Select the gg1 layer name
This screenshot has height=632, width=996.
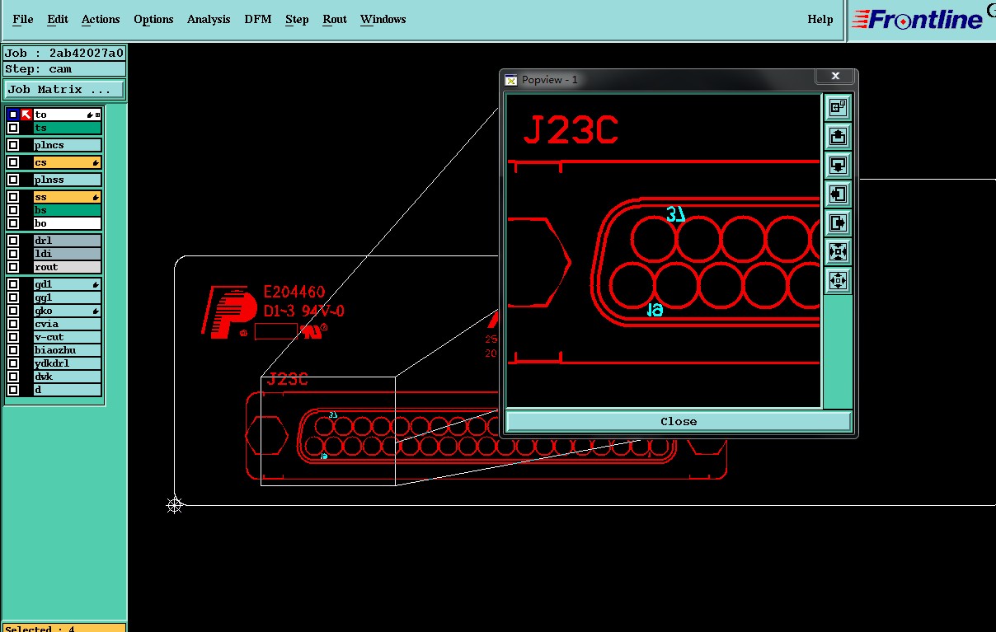point(68,297)
